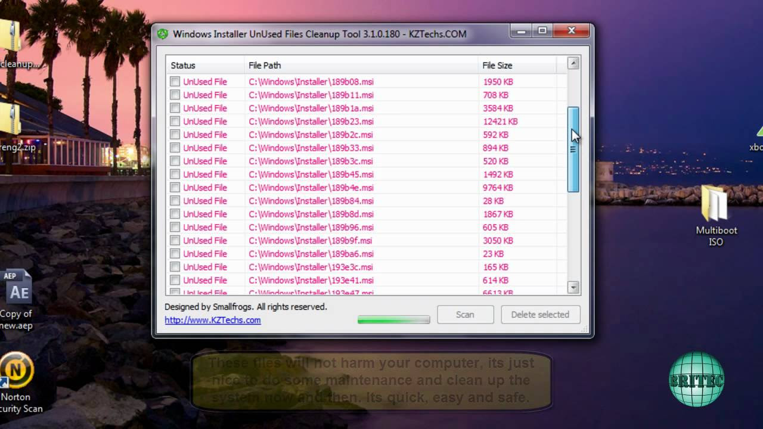763x429 pixels.
Task: Click the 9764 KB file size
Action: (498, 187)
